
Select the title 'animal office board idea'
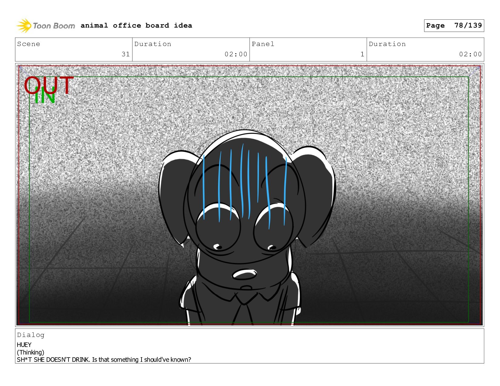pos(136,25)
